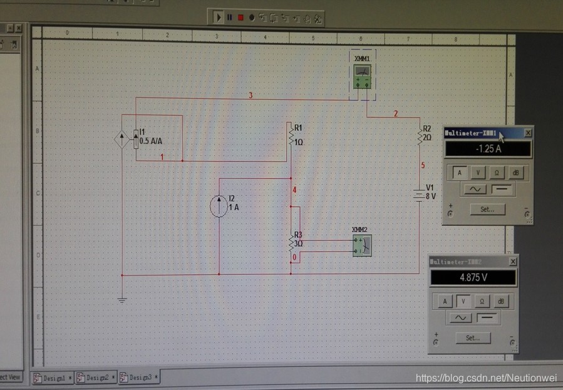The height and width of the screenshot is (390, 563).
Task: Open Set... in the Multimeter-XMM2 window
Action: pos(473,337)
